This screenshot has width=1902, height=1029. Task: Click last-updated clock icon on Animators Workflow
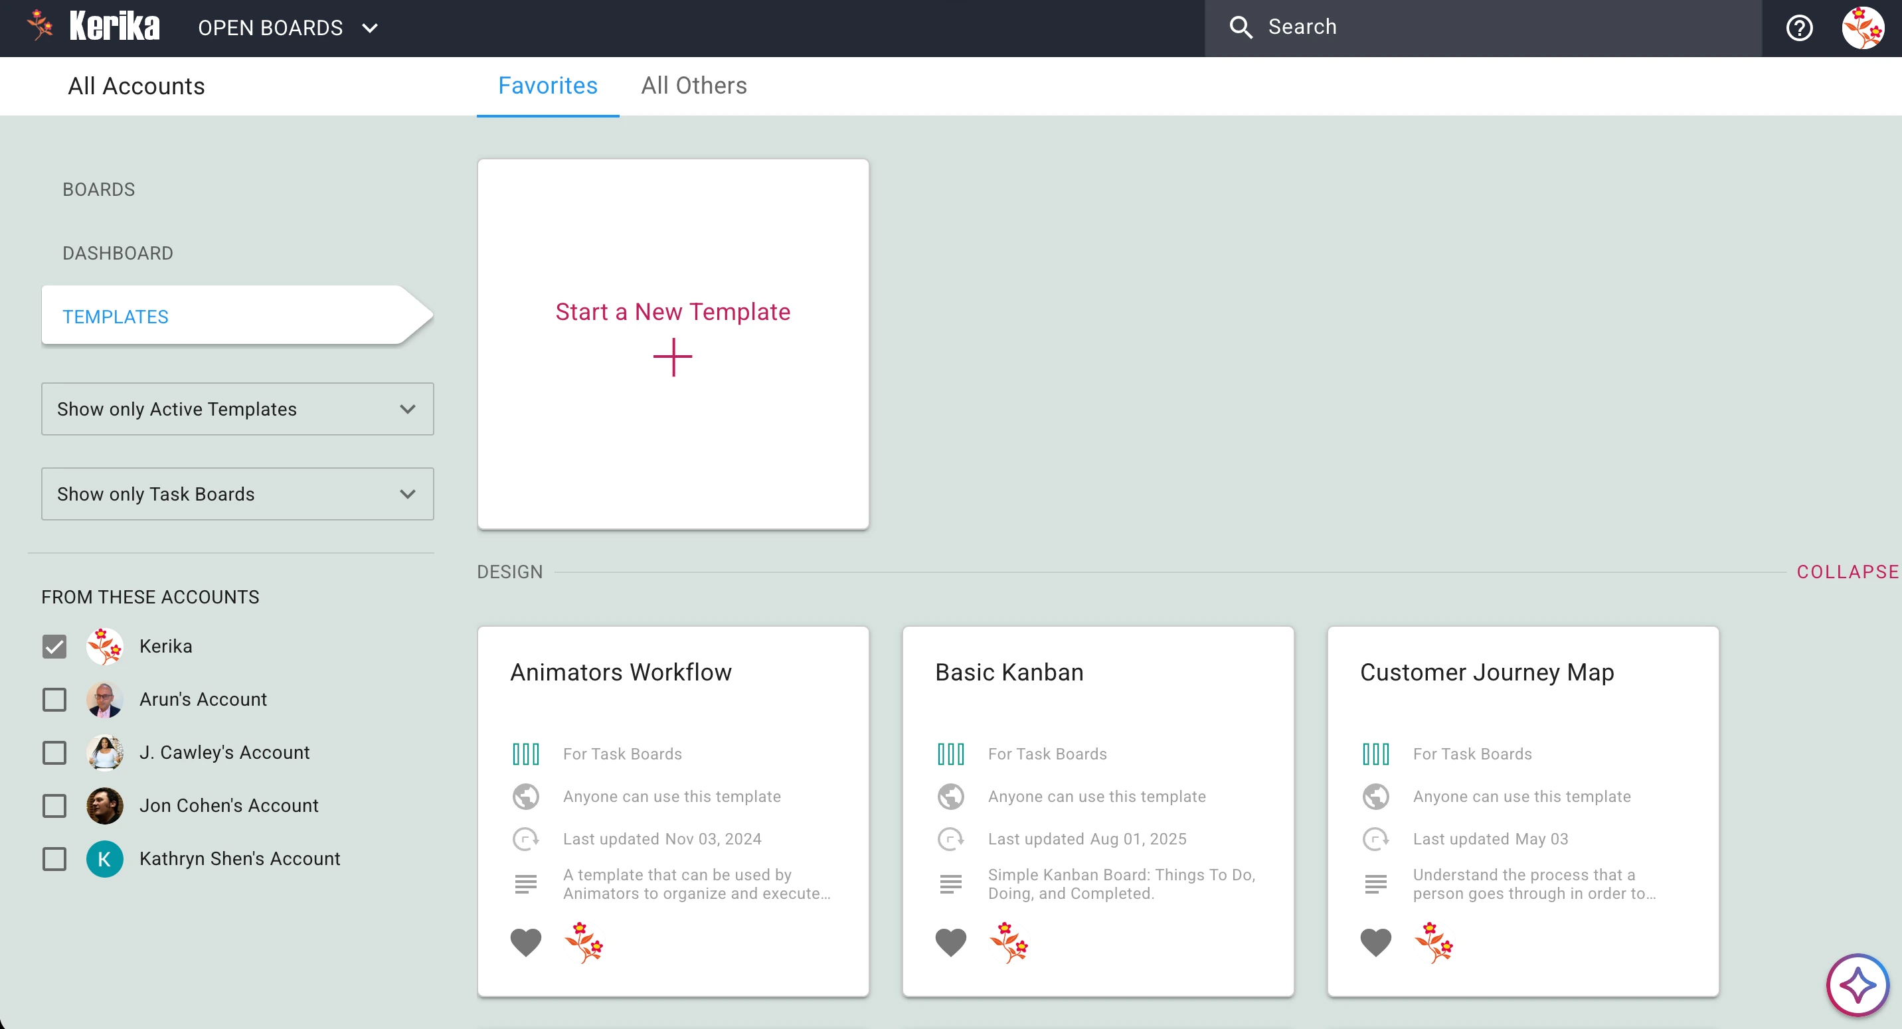(526, 839)
